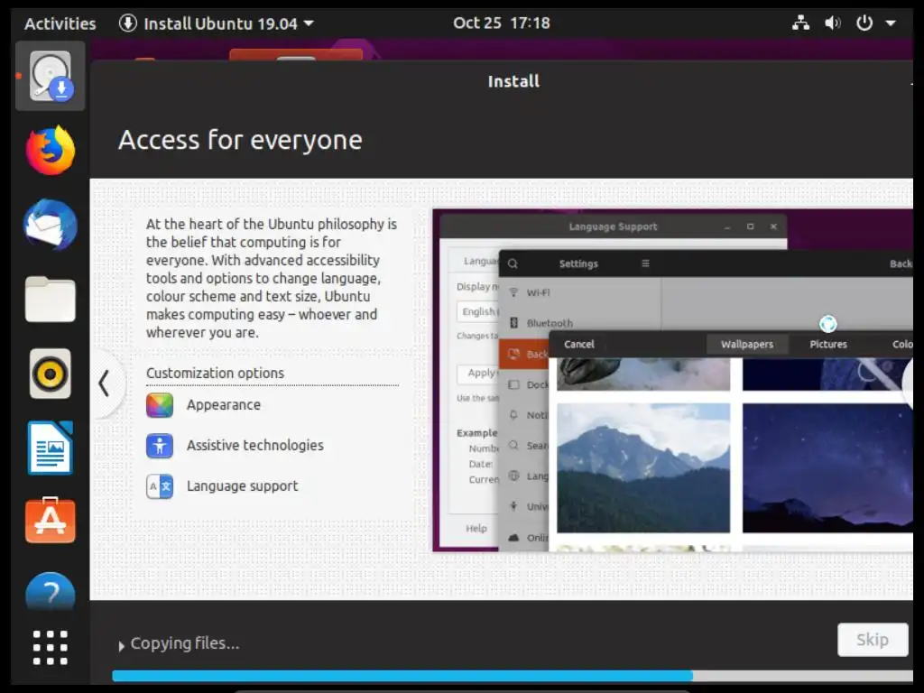Click the Appearance label
Viewport: 924px width, 693px height.
[224, 405]
